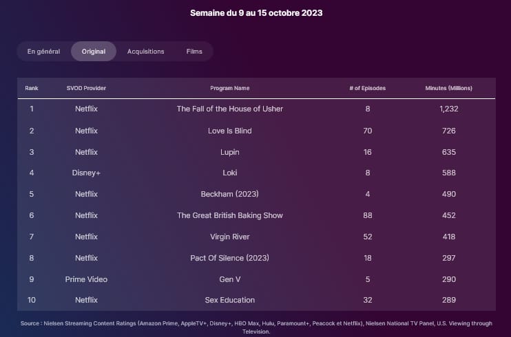Open the Acquisitions tab
Screen dimensions: 511x337
pos(146,52)
